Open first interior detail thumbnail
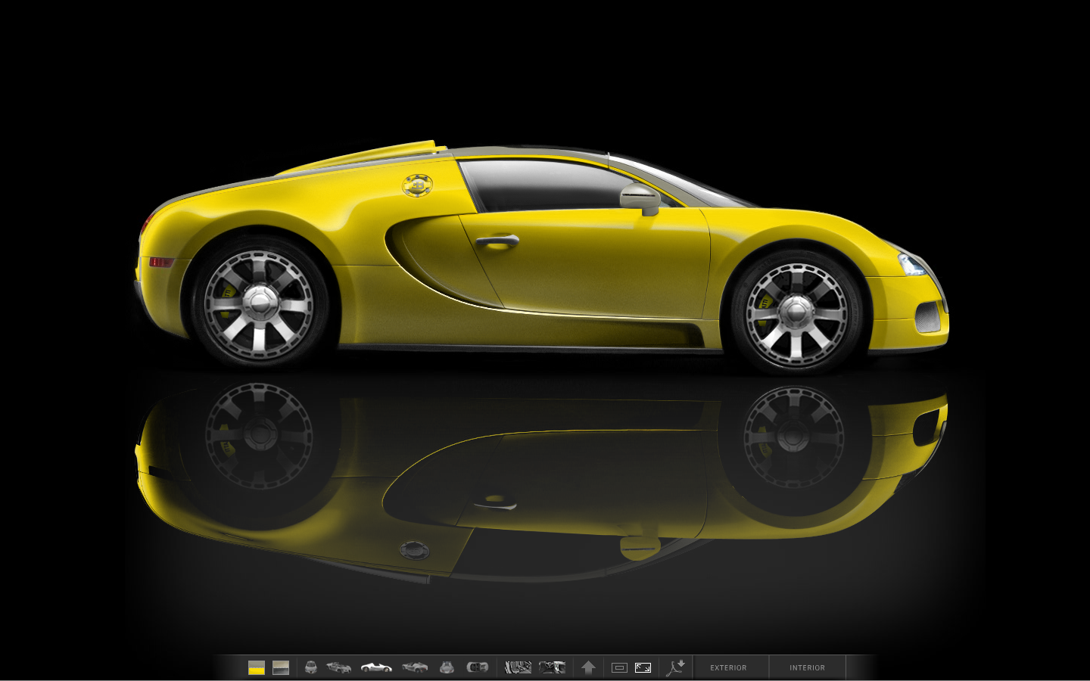Screen dimensions: 1090x681 click(518, 667)
